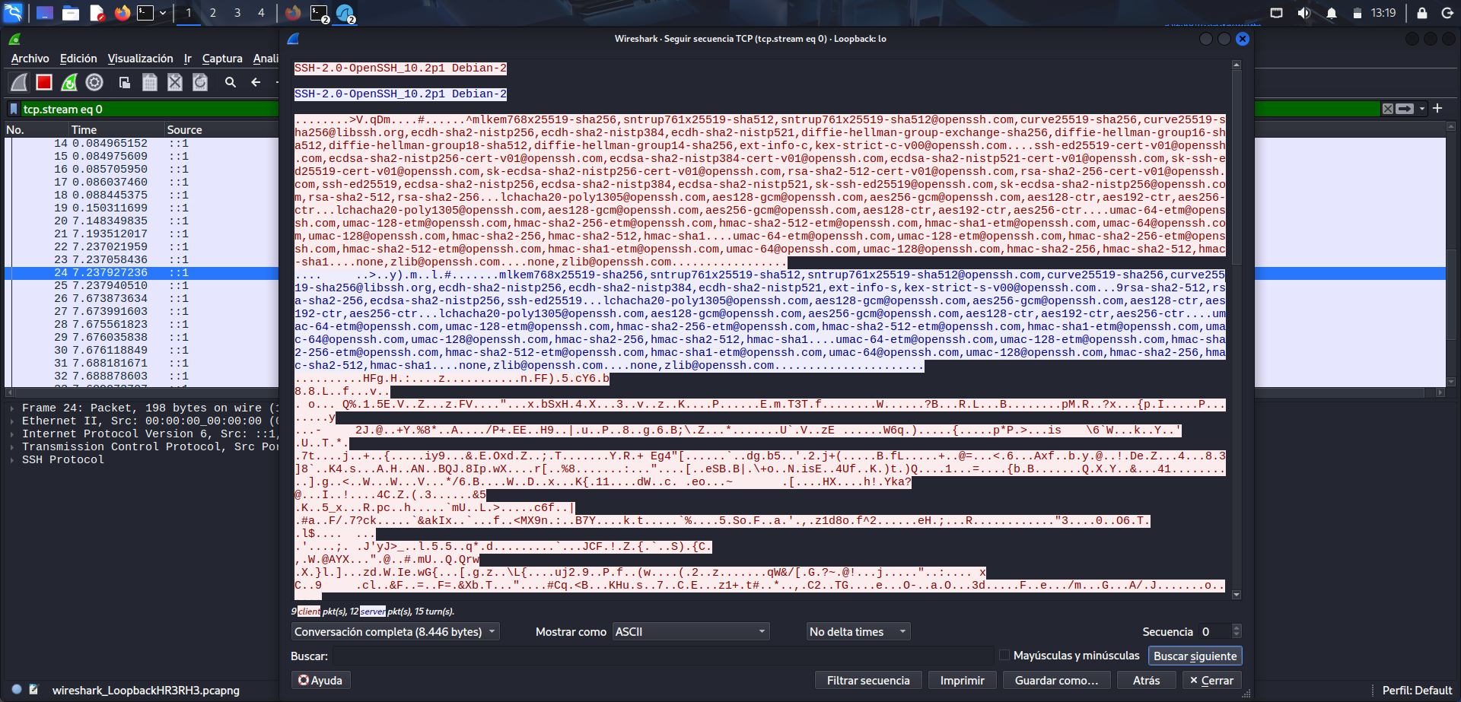Start a new packet capture
This screenshot has width=1461, height=702.
click(x=18, y=82)
